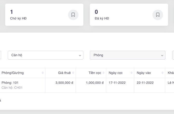Toggle the sort arrows beside Ngày vào

click(162, 73)
